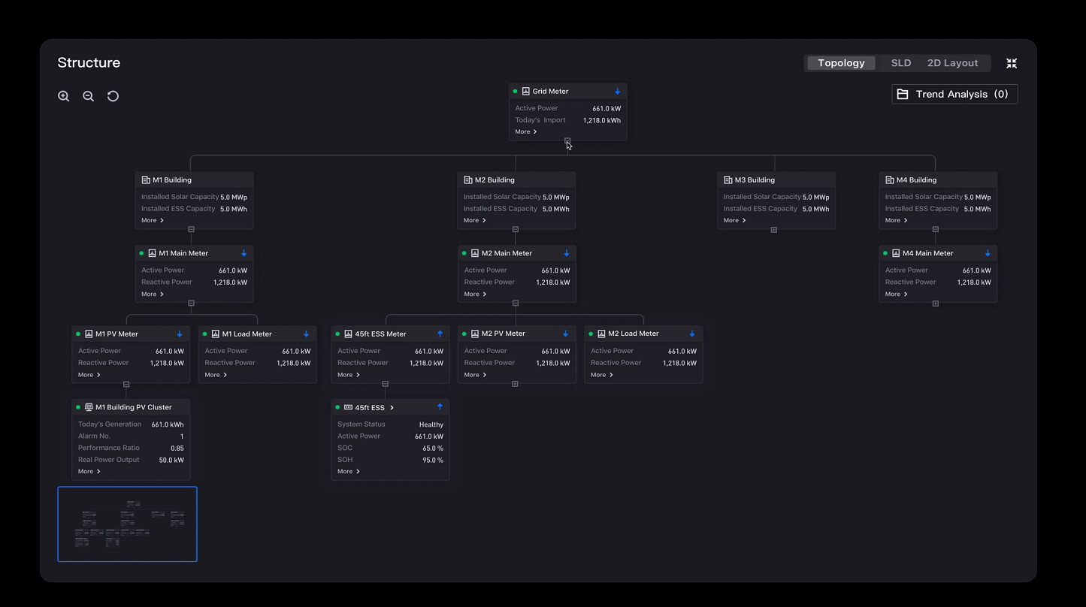Collapse the M1 Main Meter branch
This screenshot has width=1086, height=607.
pos(191,303)
